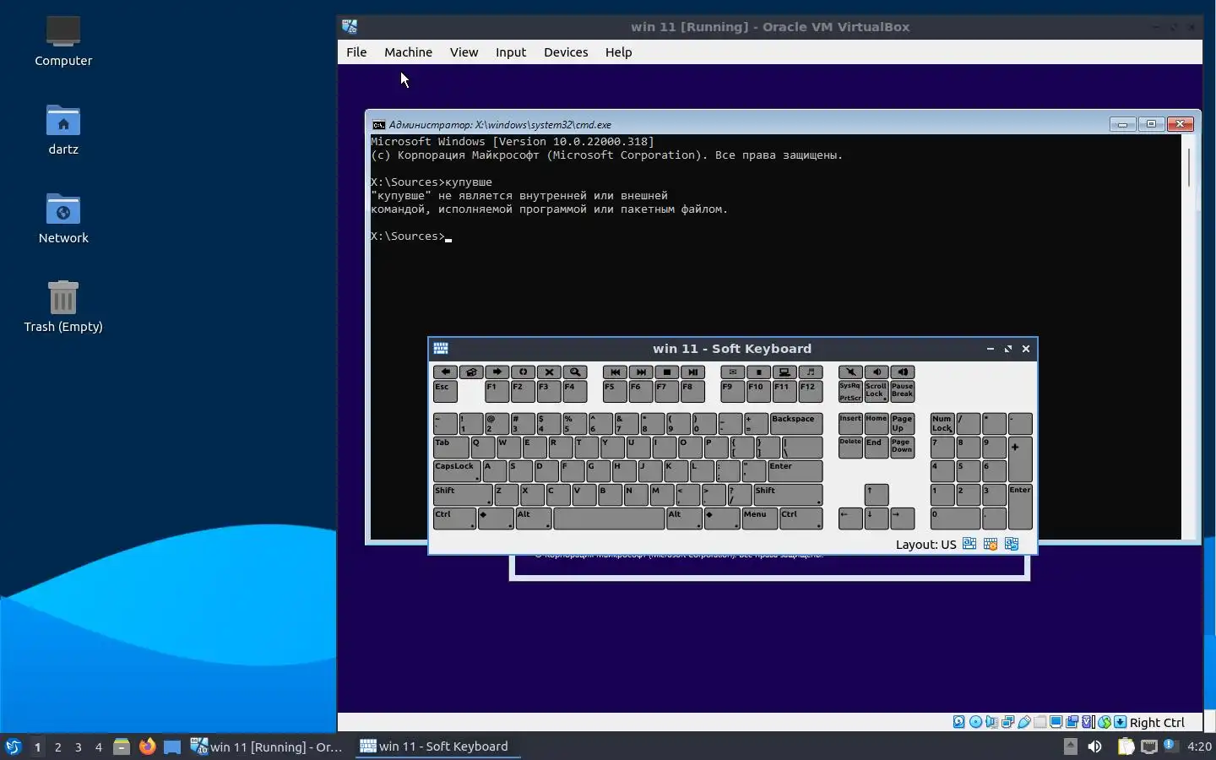Toggle the right Ctrl key on Soft Keyboard
The width and height of the screenshot is (1216, 760).
point(801,518)
